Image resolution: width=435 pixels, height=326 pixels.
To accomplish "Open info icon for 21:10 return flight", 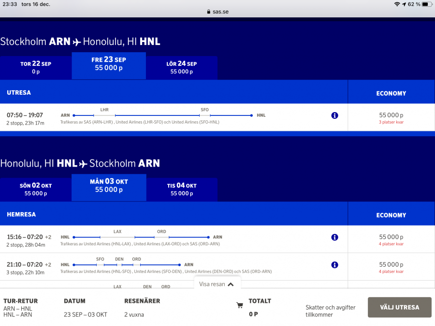I will pos(334,265).
